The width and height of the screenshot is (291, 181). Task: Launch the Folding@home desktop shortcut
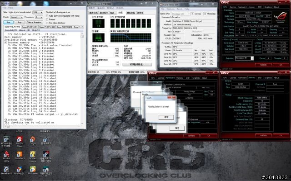coord(20,170)
